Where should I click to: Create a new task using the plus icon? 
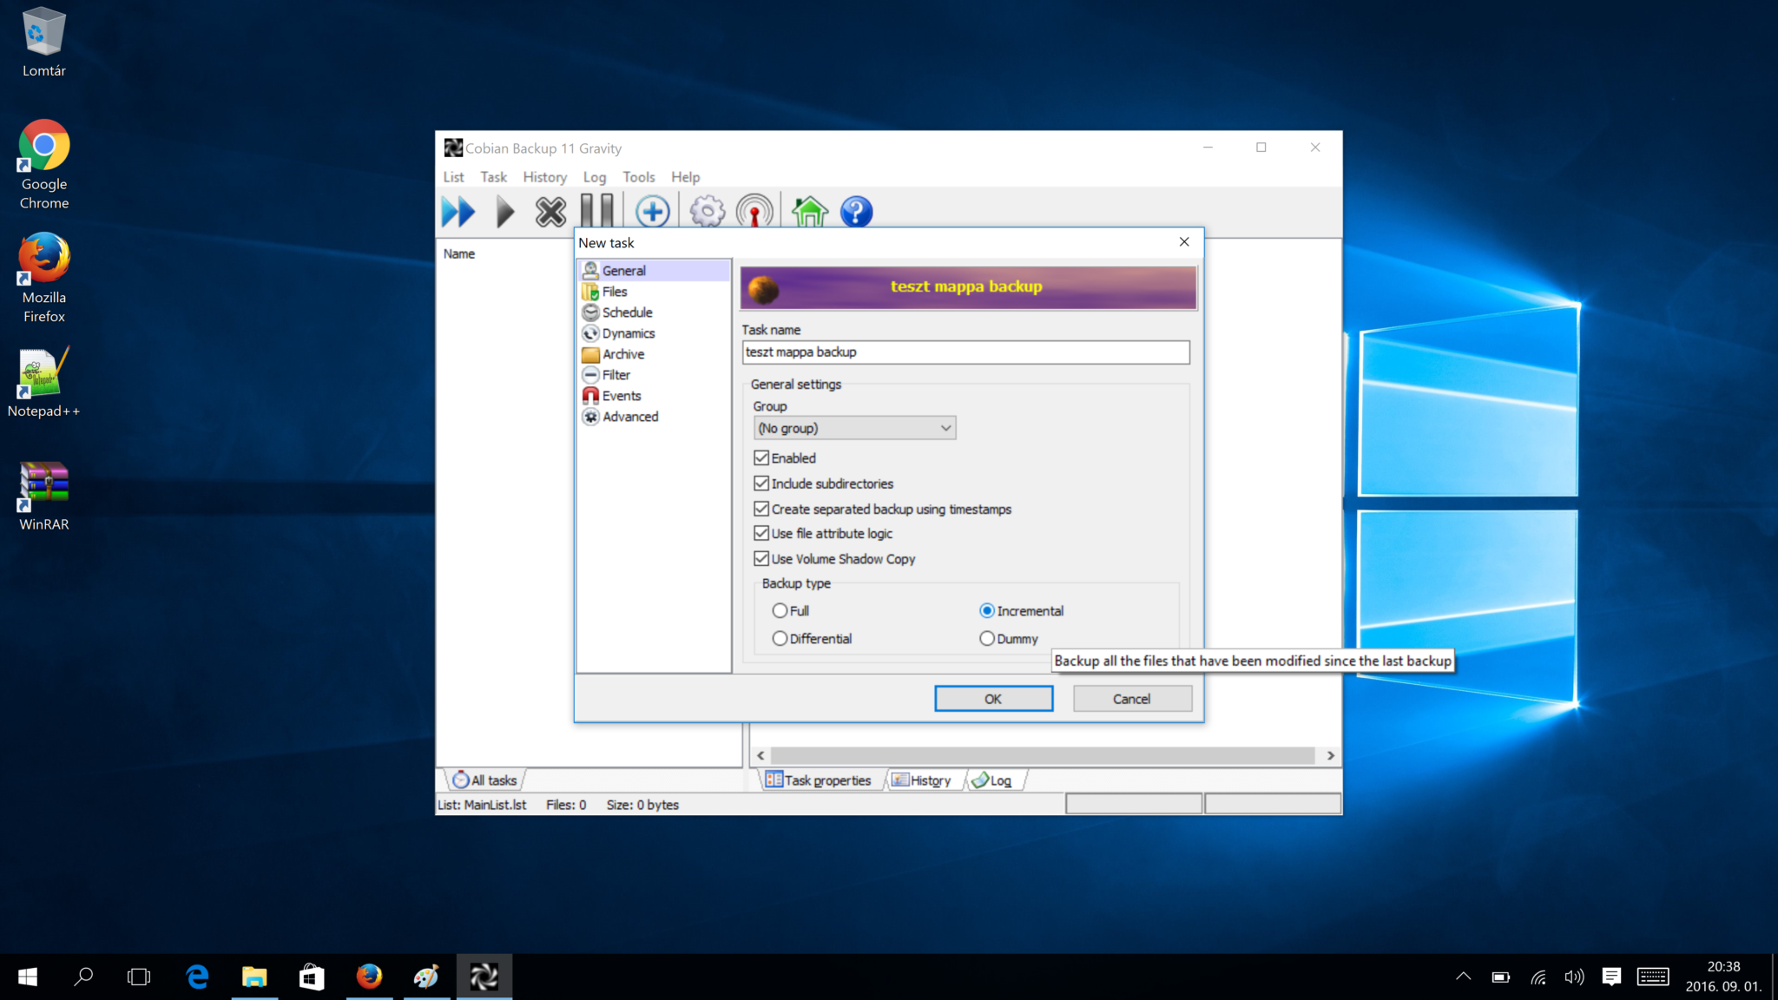click(x=652, y=210)
